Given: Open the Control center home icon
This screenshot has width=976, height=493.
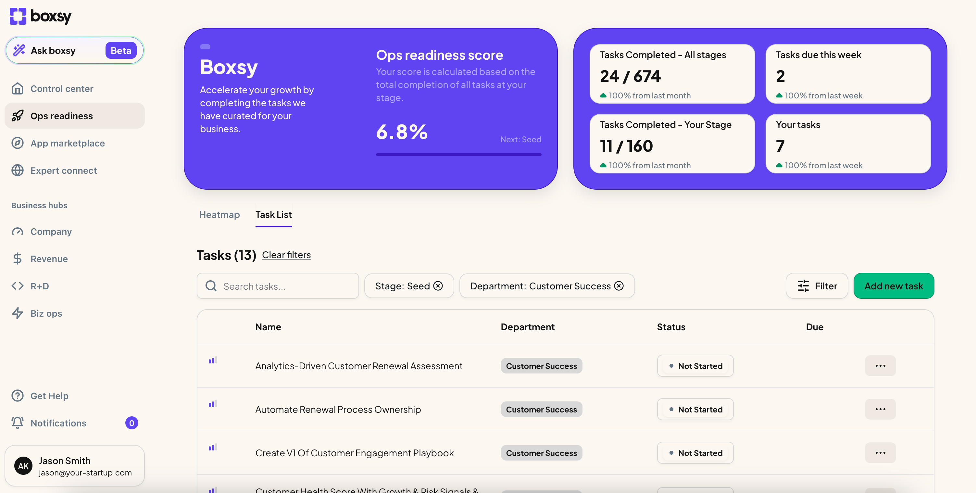Looking at the screenshot, I should pyautogui.click(x=18, y=89).
